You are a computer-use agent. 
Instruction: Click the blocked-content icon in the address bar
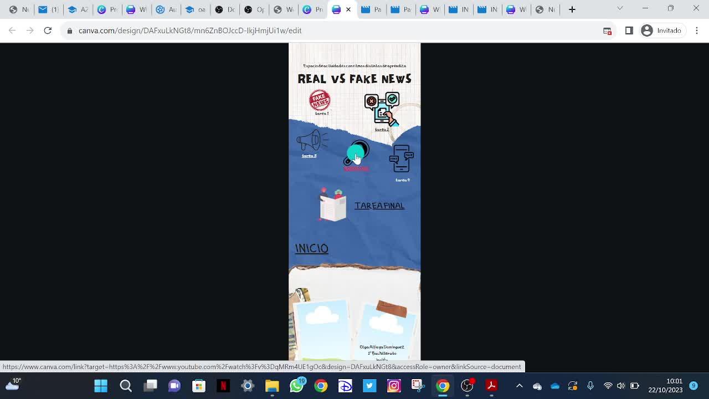(x=607, y=30)
